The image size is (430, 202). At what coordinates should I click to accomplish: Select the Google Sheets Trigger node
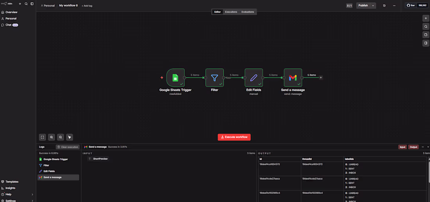[x=176, y=78]
